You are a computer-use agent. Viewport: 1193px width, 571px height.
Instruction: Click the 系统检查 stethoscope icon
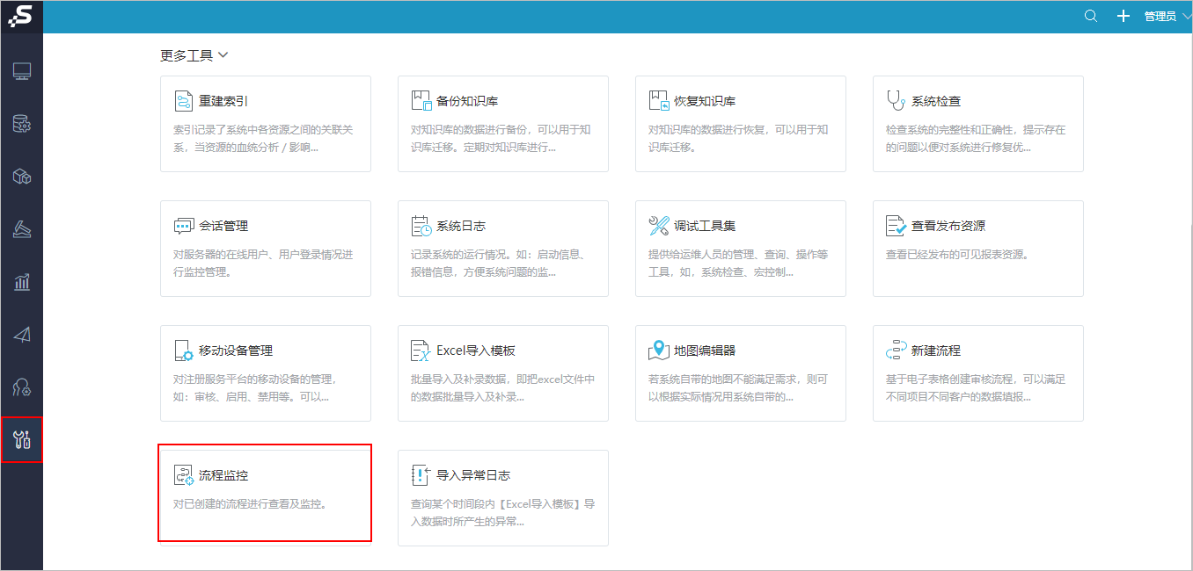coord(896,101)
